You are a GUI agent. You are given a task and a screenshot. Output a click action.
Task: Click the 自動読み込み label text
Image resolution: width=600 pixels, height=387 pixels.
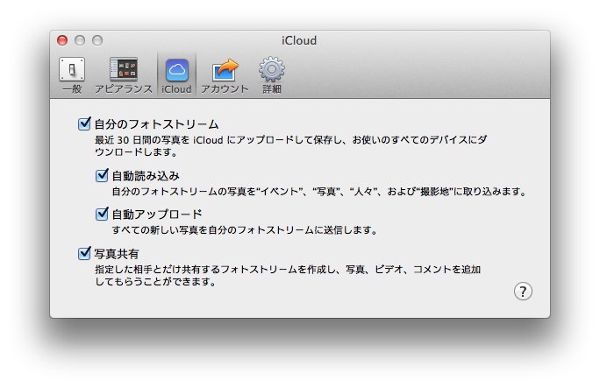[x=146, y=176]
